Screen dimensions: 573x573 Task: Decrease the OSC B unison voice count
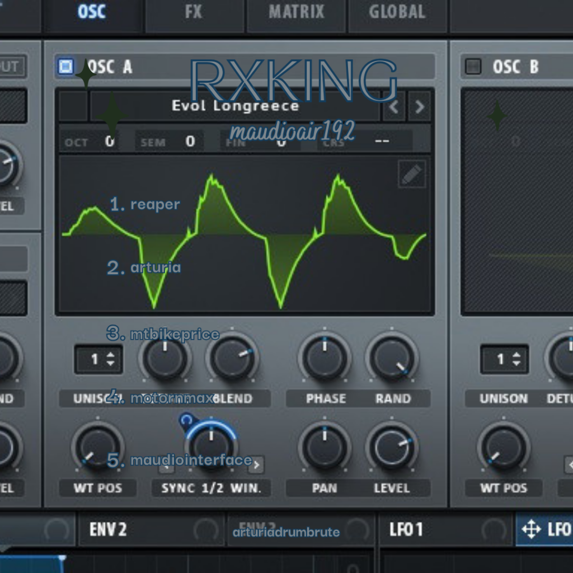point(516,364)
